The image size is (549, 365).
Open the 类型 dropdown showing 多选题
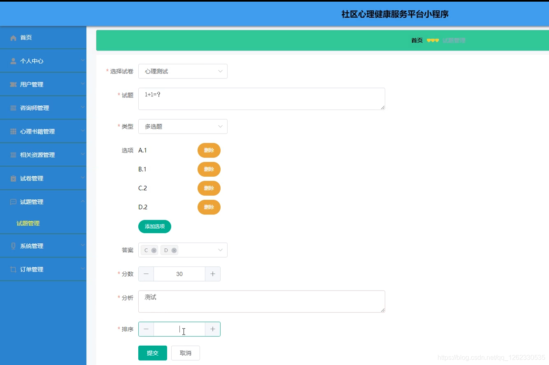[183, 126]
